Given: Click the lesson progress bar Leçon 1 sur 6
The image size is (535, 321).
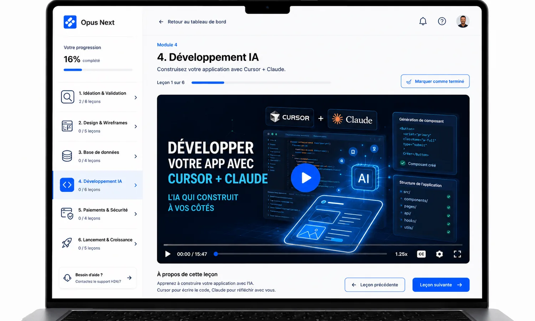Looking at the screenshot, I should click(x=261, y=82).
